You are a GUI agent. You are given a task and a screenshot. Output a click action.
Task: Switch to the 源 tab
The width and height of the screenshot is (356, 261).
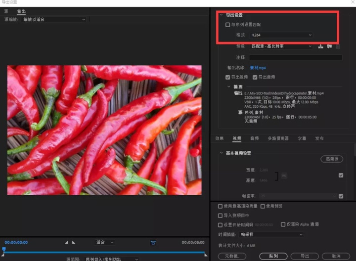pos(6,11)
